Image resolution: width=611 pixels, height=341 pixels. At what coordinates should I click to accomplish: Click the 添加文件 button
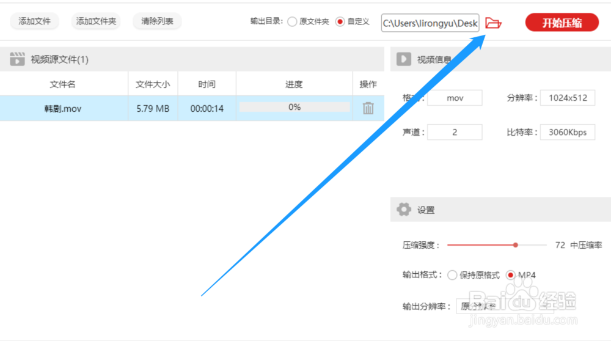point(34,21)
